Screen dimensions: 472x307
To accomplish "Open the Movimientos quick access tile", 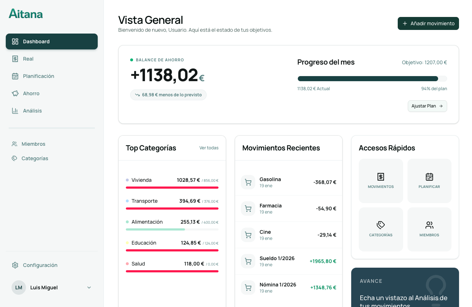I will (x=381, y=181).
